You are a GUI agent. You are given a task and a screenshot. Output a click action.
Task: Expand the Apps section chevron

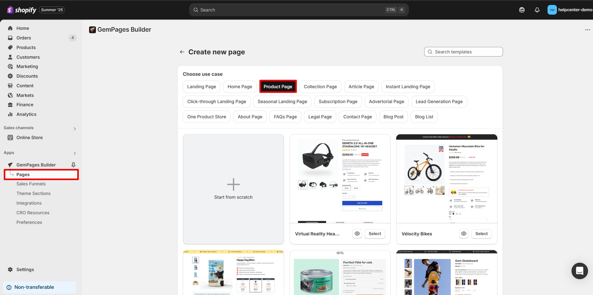(x=74, y=153)
